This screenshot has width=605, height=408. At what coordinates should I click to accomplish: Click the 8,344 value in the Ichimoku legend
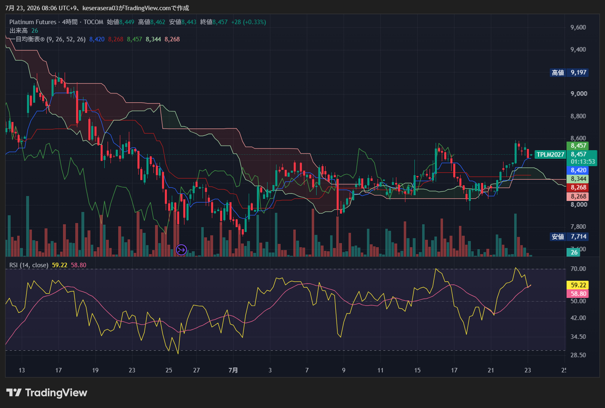(153, 39)
